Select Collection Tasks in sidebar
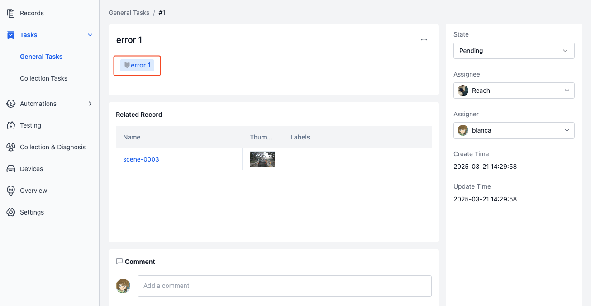This screenshot has width=591, height=306. [43, 78]
